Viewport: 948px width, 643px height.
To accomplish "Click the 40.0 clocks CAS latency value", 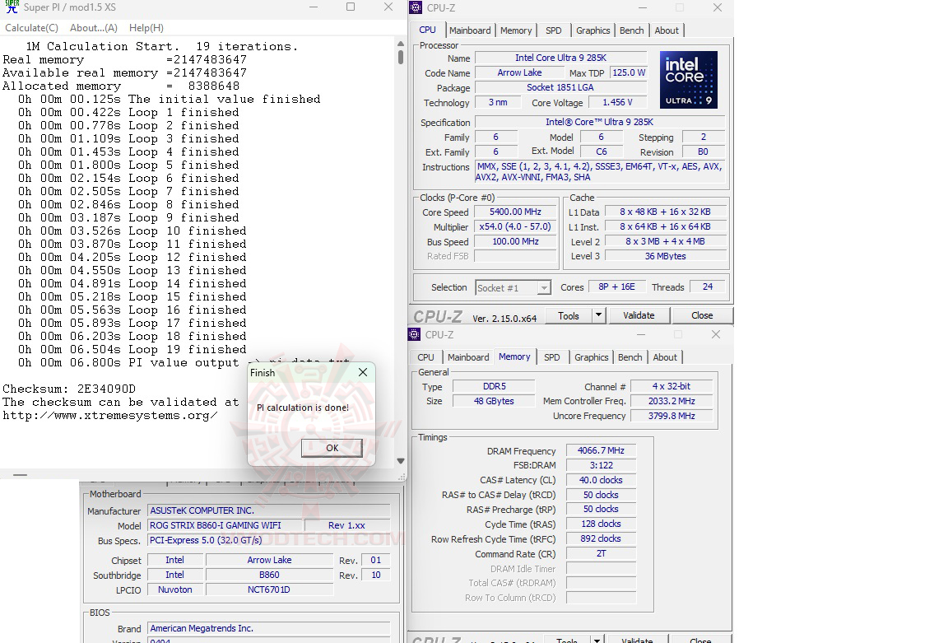I will [x=601, y=480].
